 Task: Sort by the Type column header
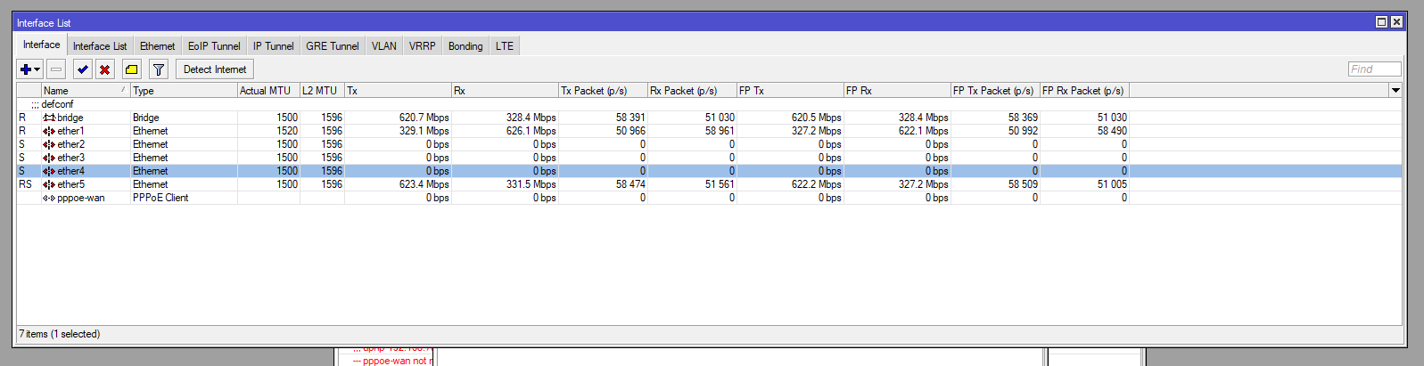coord(184,90)
